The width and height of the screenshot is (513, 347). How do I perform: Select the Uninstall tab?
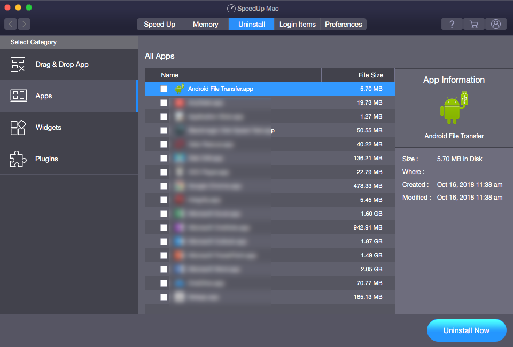coord(252,25)
